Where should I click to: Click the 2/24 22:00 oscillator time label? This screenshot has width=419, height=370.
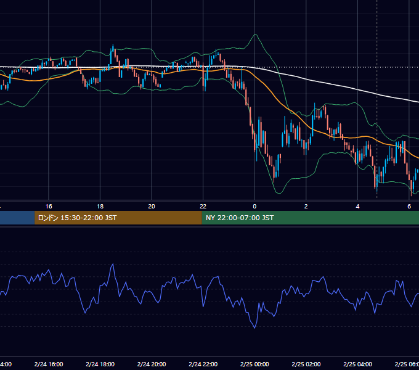click(x=203, y=364)
